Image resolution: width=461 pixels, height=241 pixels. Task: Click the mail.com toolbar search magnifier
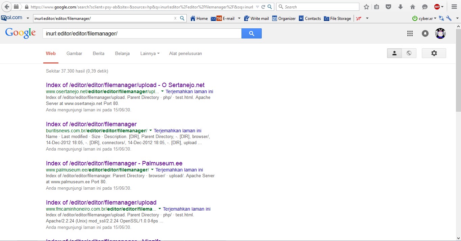point(182,19)
